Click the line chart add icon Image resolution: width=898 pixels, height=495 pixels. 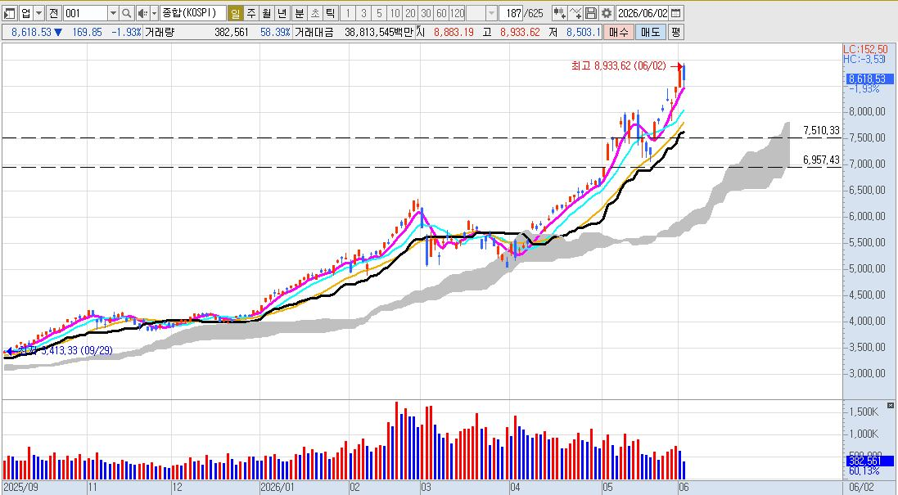click(575, 12)
